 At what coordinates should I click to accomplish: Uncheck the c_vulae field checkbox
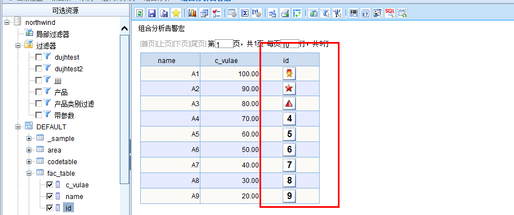[x=50, y=185]
